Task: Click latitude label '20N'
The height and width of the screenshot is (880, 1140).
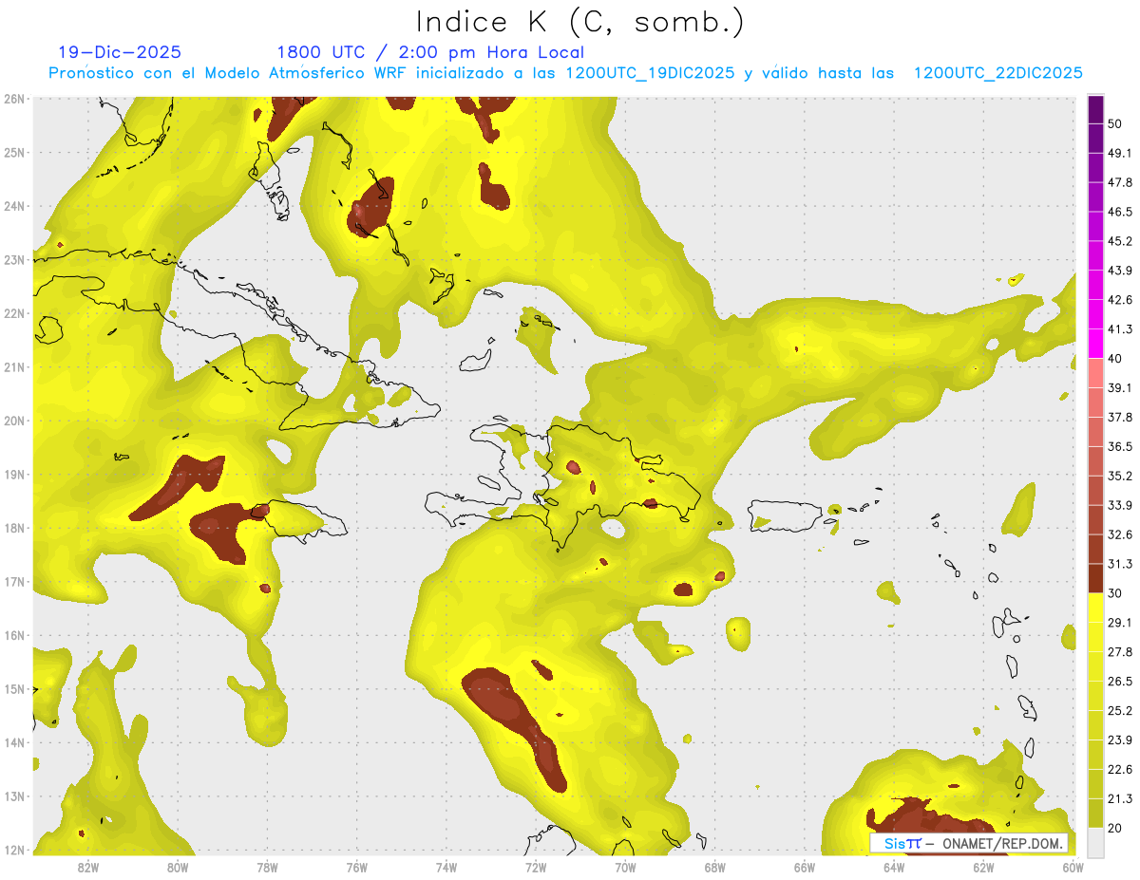Action: tap(13, 421)
